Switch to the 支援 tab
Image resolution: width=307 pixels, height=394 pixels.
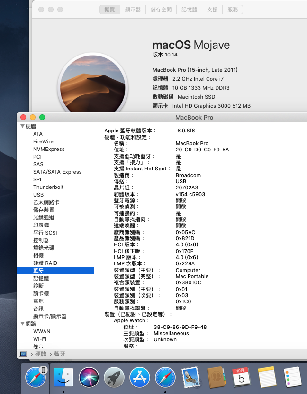coord(212,9)
